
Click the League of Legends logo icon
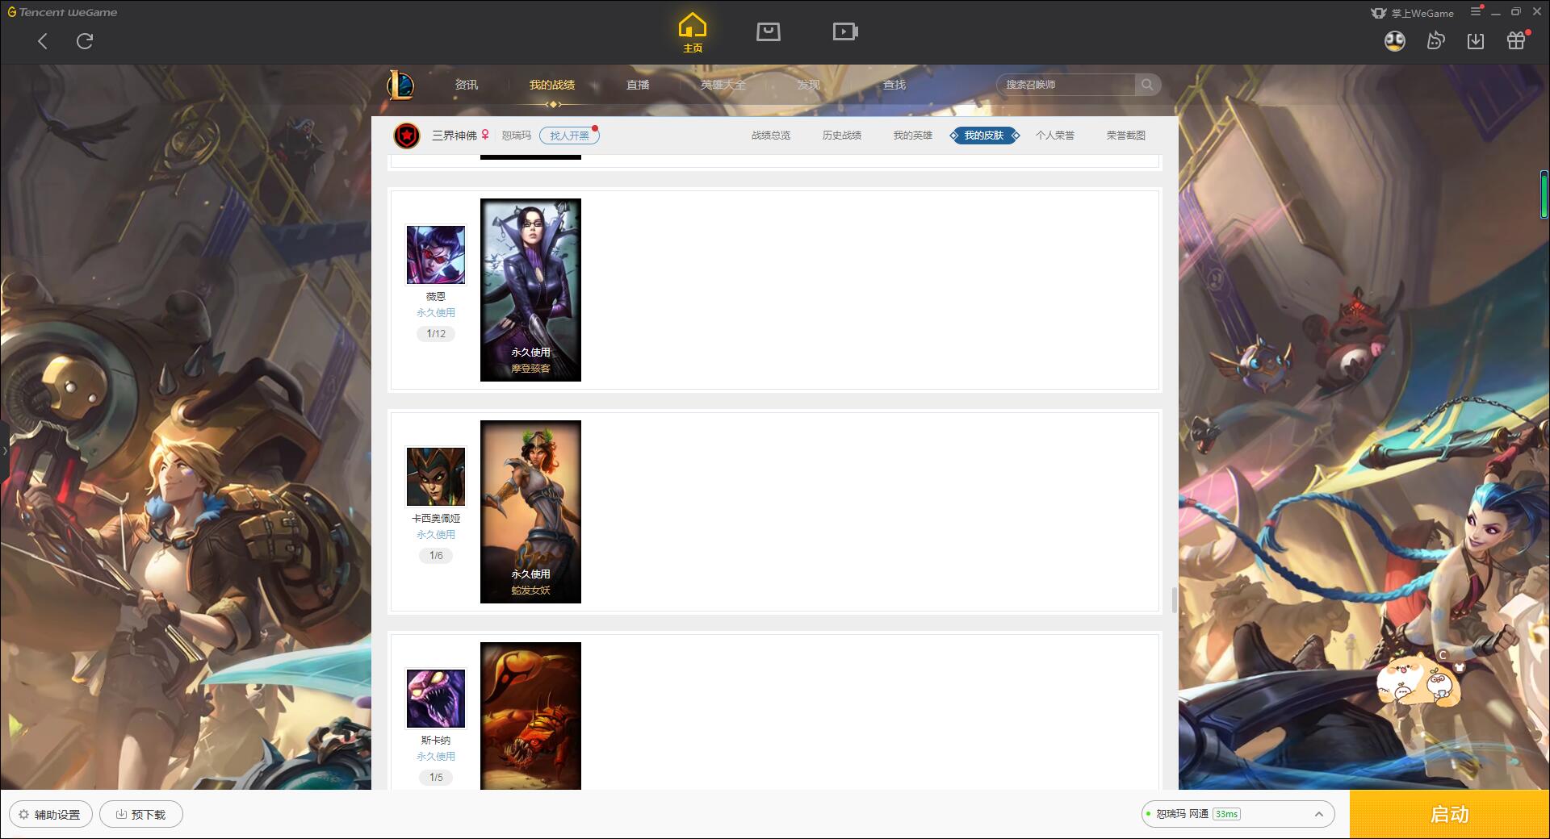[400, 85]
